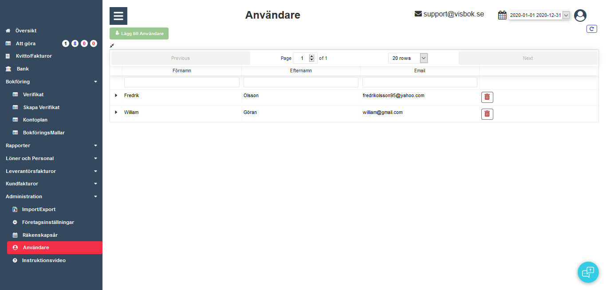This screenshot has height=290, width=606.
Task: Open the help chat bubble icon
Action: (588, 272)
